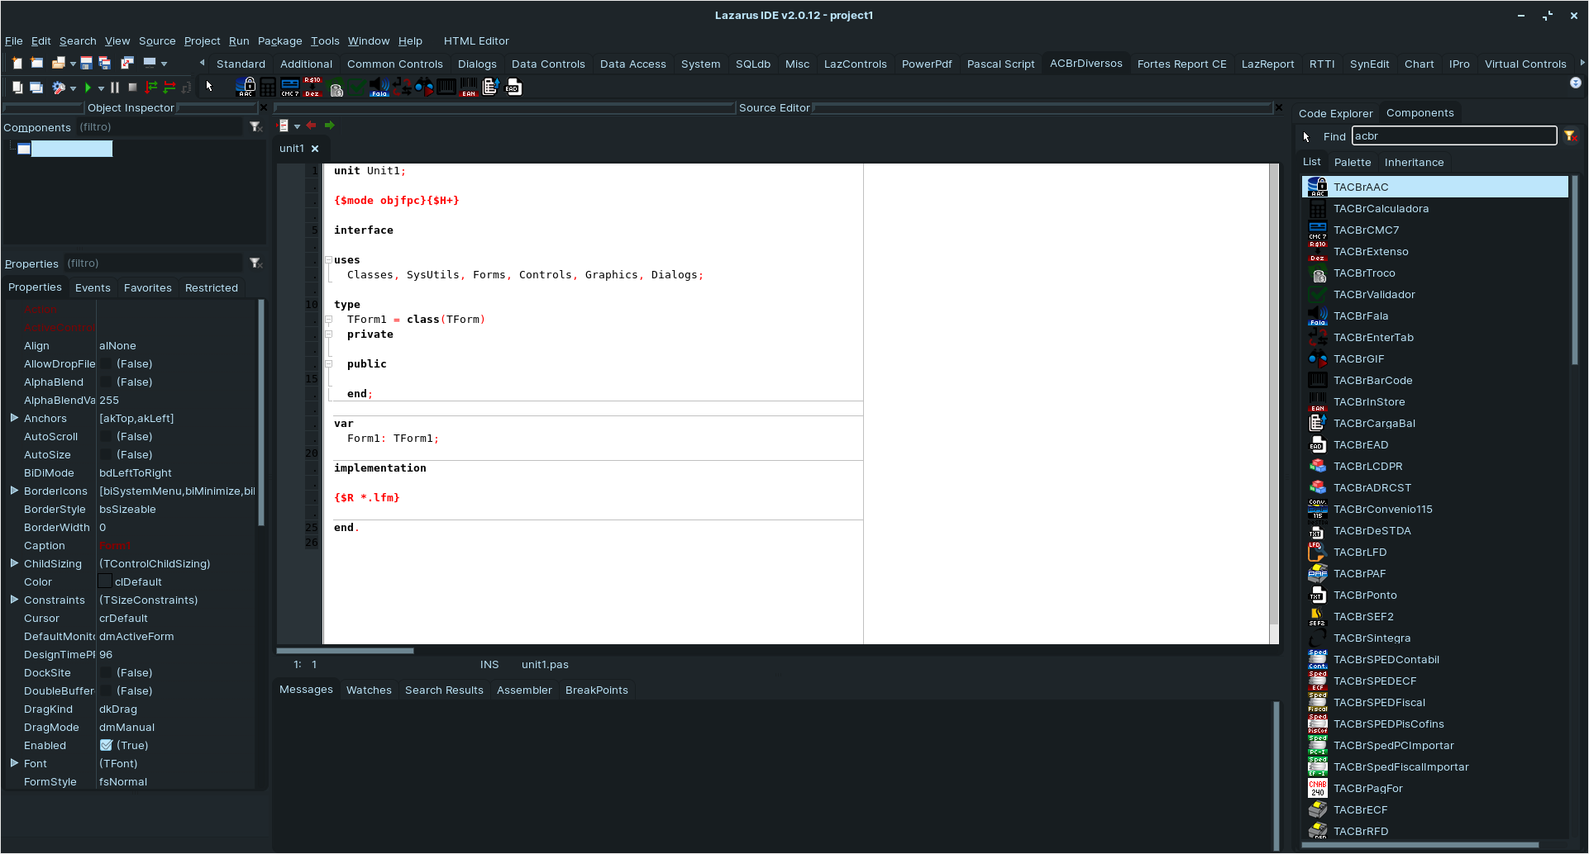Pick the ACBrEnterTab arrows palette icon

click(402, 87)
